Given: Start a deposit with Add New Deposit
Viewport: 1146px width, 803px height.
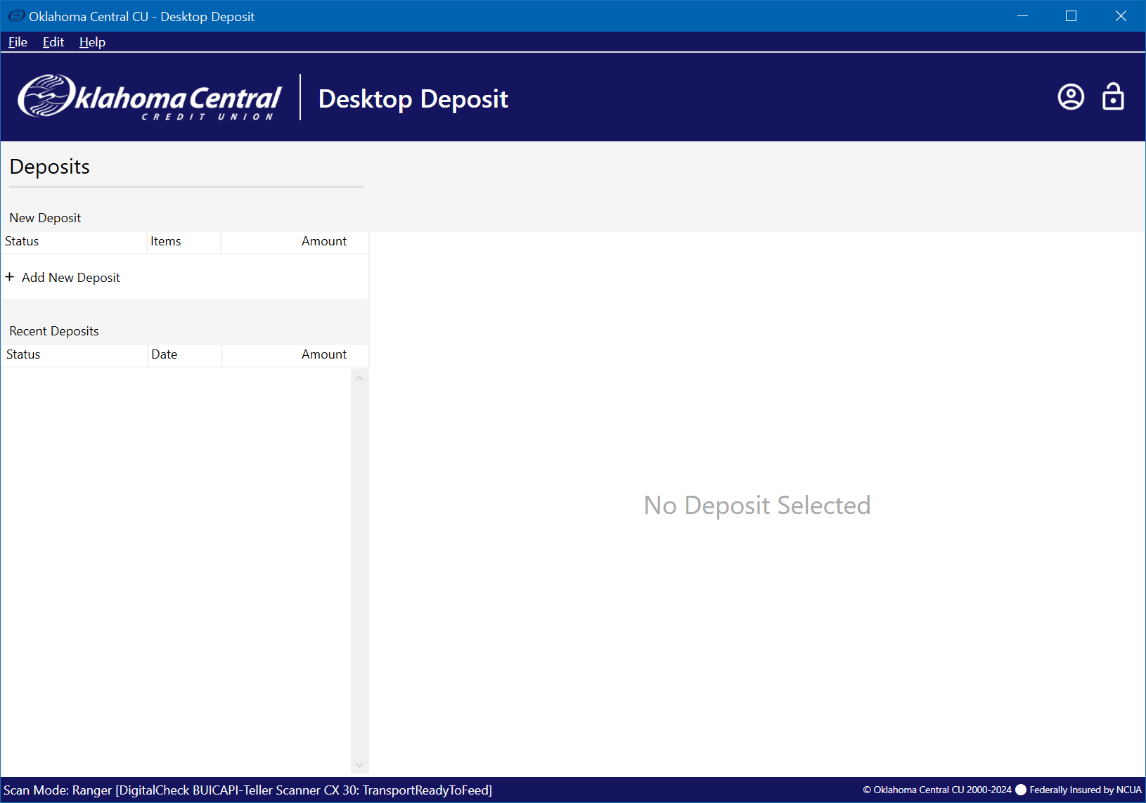Looking at the screenshot, I should pos(184,277).
